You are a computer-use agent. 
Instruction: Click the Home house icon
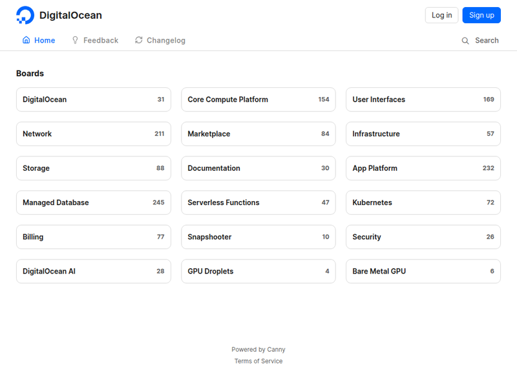point(26,40)
